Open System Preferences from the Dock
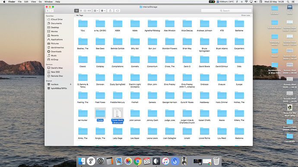Screen dimensions: 298x167 pyautogui.click(x=100, y=161)
